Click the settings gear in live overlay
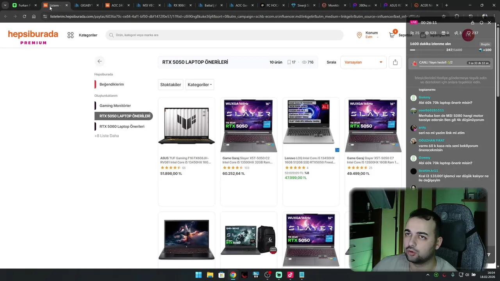 [x=481, y=23]
